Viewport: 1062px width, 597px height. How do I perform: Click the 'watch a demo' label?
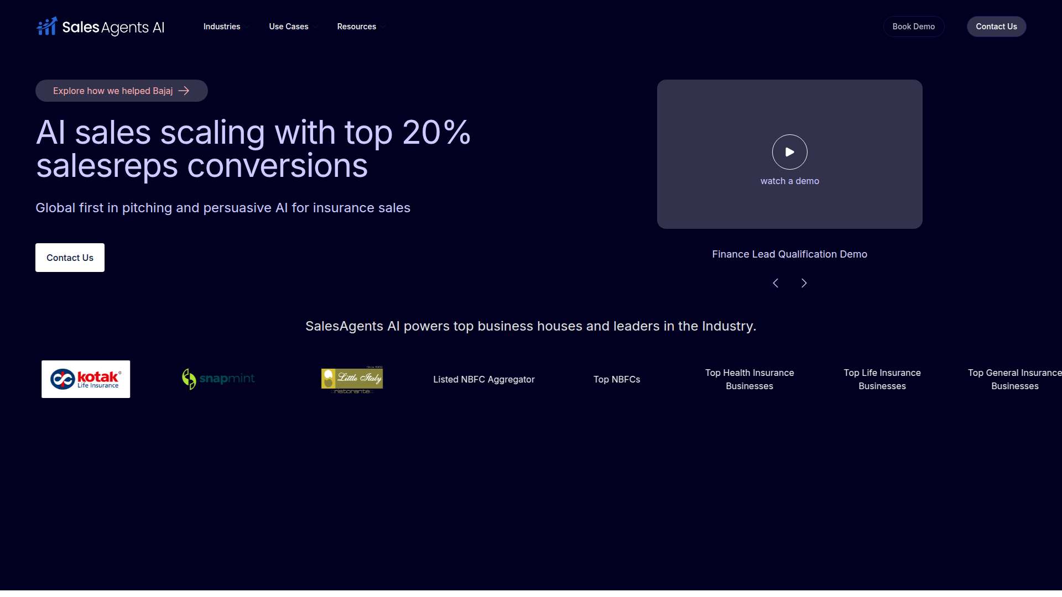(789, 181)
